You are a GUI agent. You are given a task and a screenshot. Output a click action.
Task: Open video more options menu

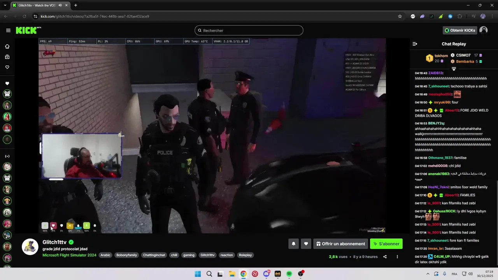(x=397, y=257)
